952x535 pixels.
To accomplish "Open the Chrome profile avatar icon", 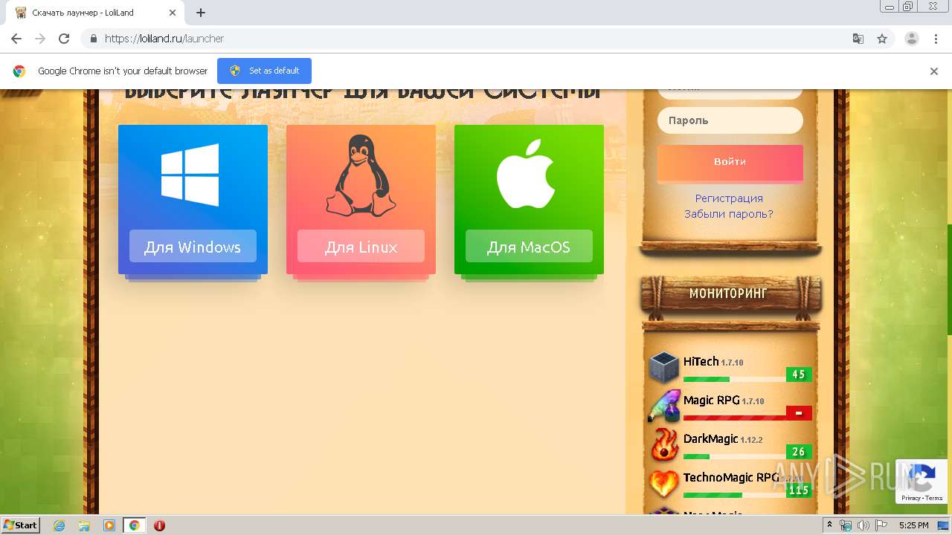I will tap(911, 39).
